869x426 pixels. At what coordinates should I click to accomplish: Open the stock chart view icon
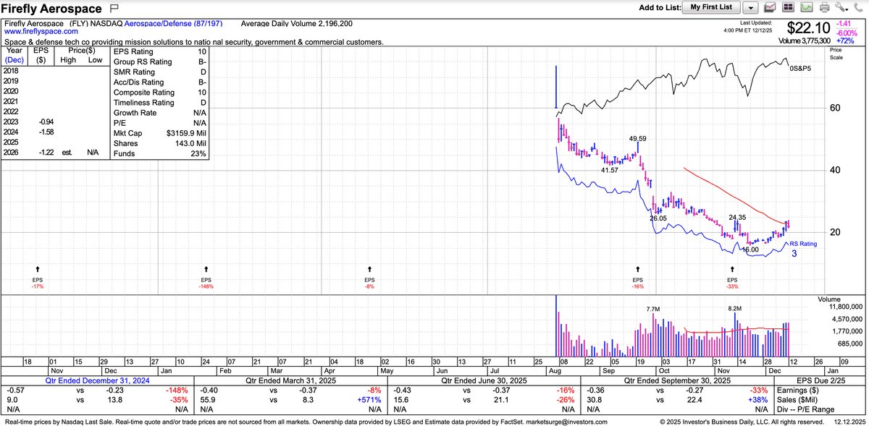[x=771, y=7]
